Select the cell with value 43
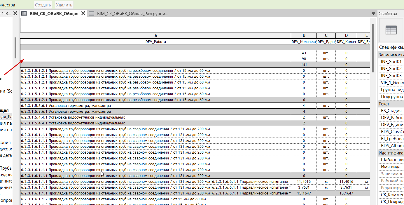 pos(304,53)
